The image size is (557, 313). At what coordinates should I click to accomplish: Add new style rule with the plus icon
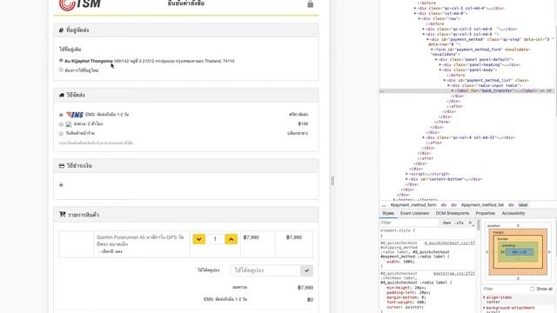tap(470, 223)
